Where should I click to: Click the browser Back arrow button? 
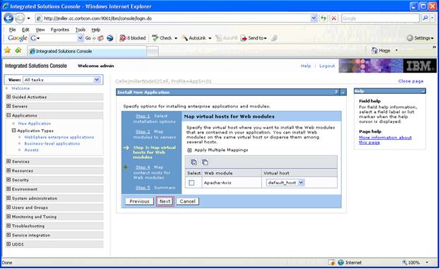click(x=8, y=18)
